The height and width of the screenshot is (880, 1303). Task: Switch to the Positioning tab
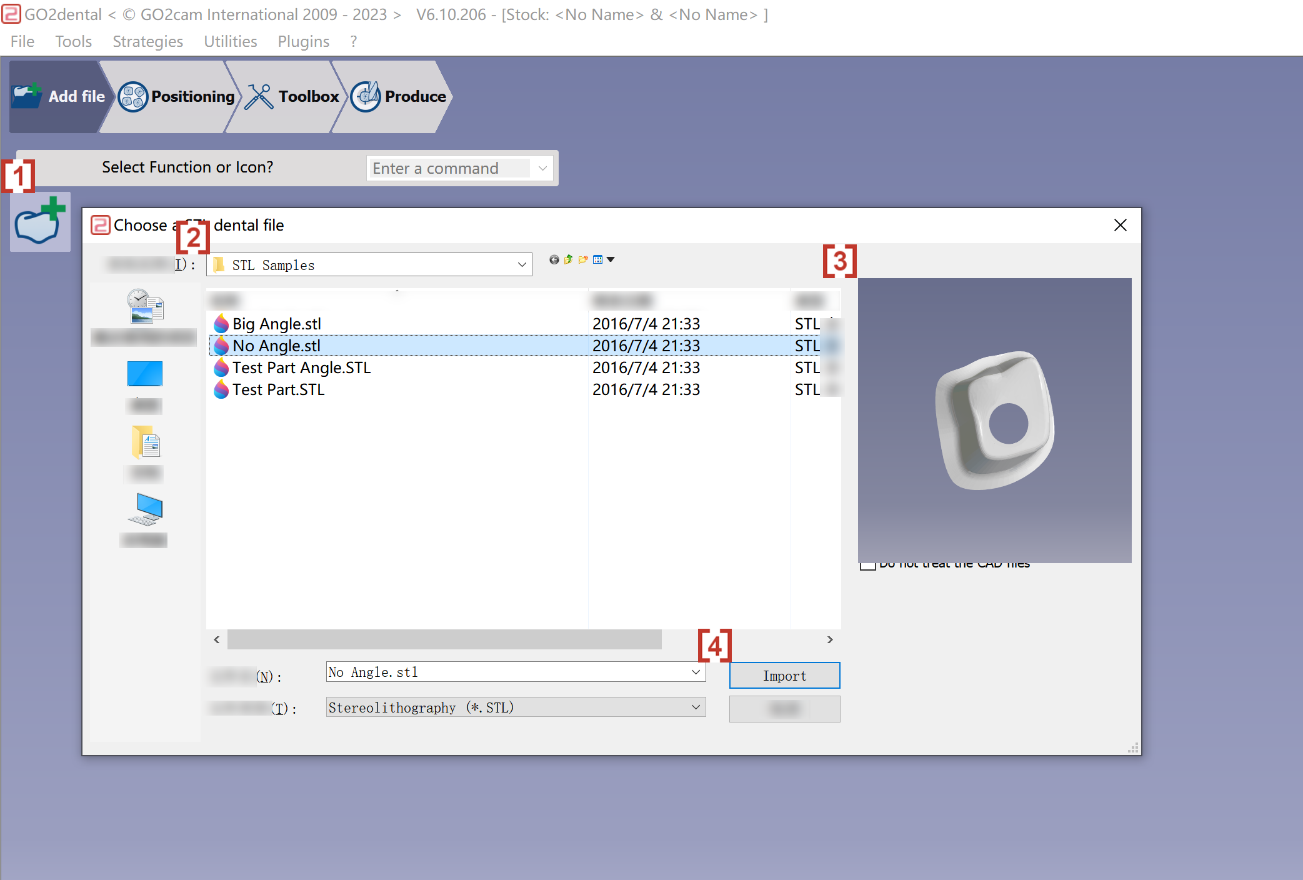(176, 97)
